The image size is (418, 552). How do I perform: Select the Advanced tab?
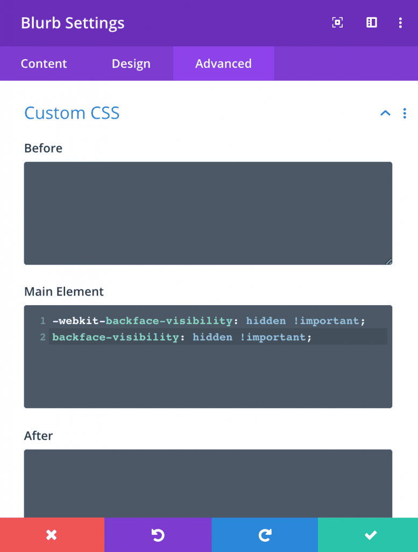[x=223, y=64]
